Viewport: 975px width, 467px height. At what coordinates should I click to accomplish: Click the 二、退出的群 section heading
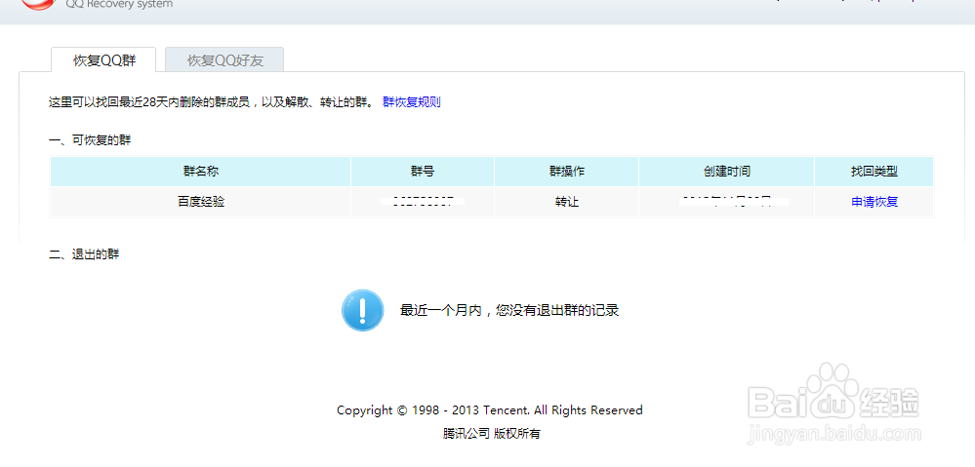[84, 254]
